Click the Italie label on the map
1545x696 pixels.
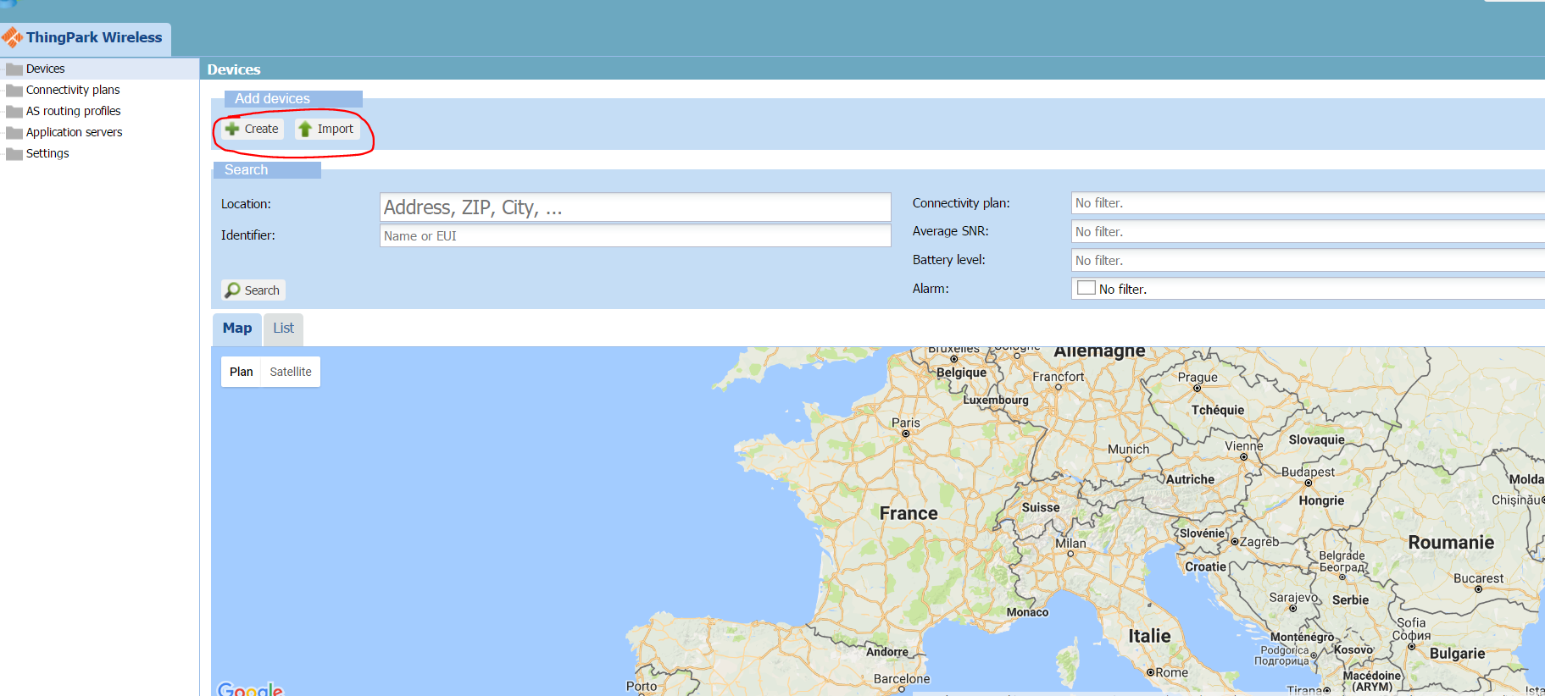pyautogui.click(x=1149, y=636)
